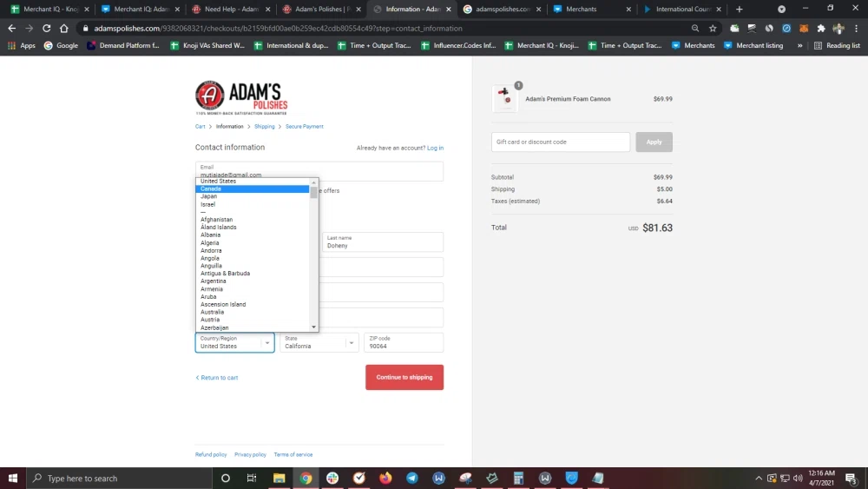The height and width of the screenshot is (489, 868).
Task: Open a new browser tab with plus icon
Action: pyautogui.click(x=740, y=9)
